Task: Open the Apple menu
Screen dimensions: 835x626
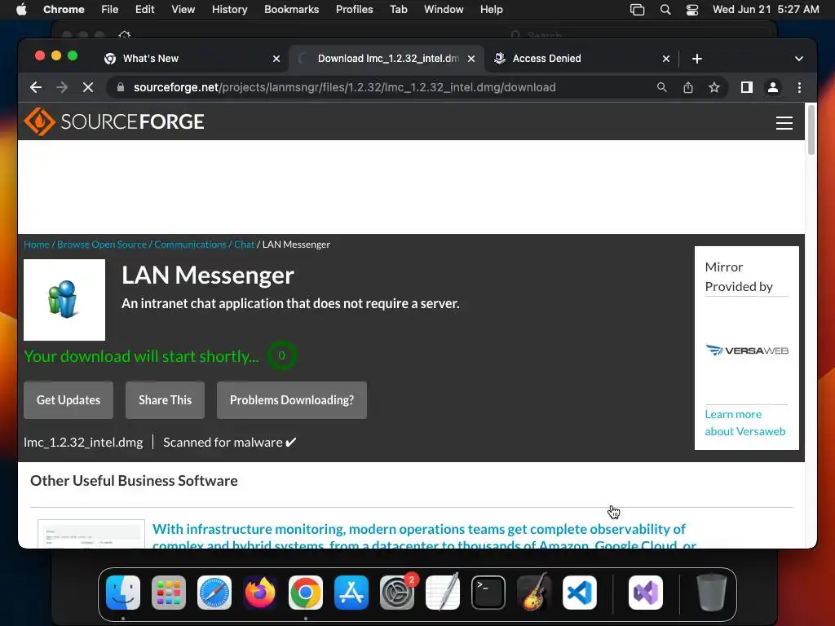Action: [x=21, y=10]
